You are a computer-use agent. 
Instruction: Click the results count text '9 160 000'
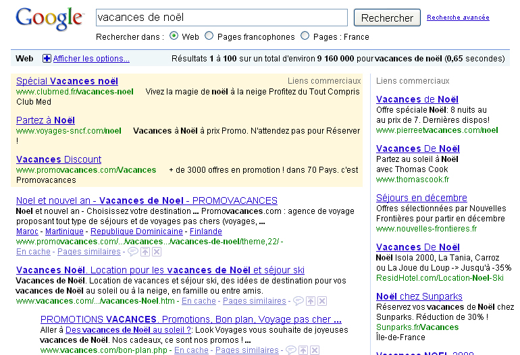(x=335, y=59)
